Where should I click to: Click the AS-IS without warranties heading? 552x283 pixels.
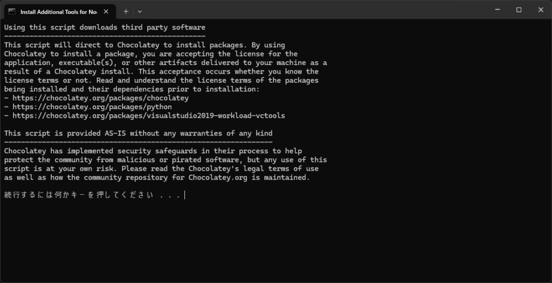(139, 133)
